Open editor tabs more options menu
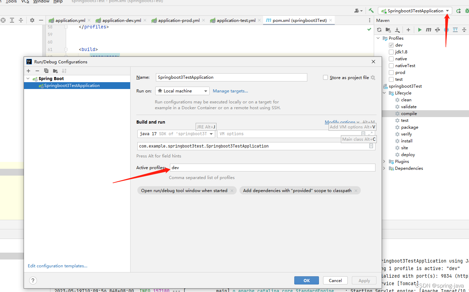This screenshot has height=292, width=469. coord(369,20)
